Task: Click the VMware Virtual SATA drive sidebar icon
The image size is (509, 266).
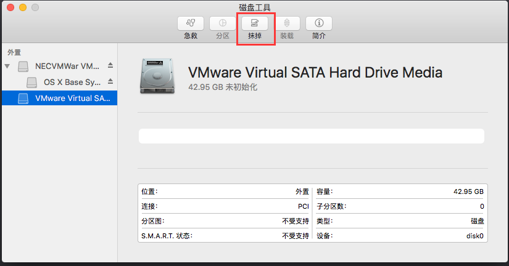Action: click(23, 99)
